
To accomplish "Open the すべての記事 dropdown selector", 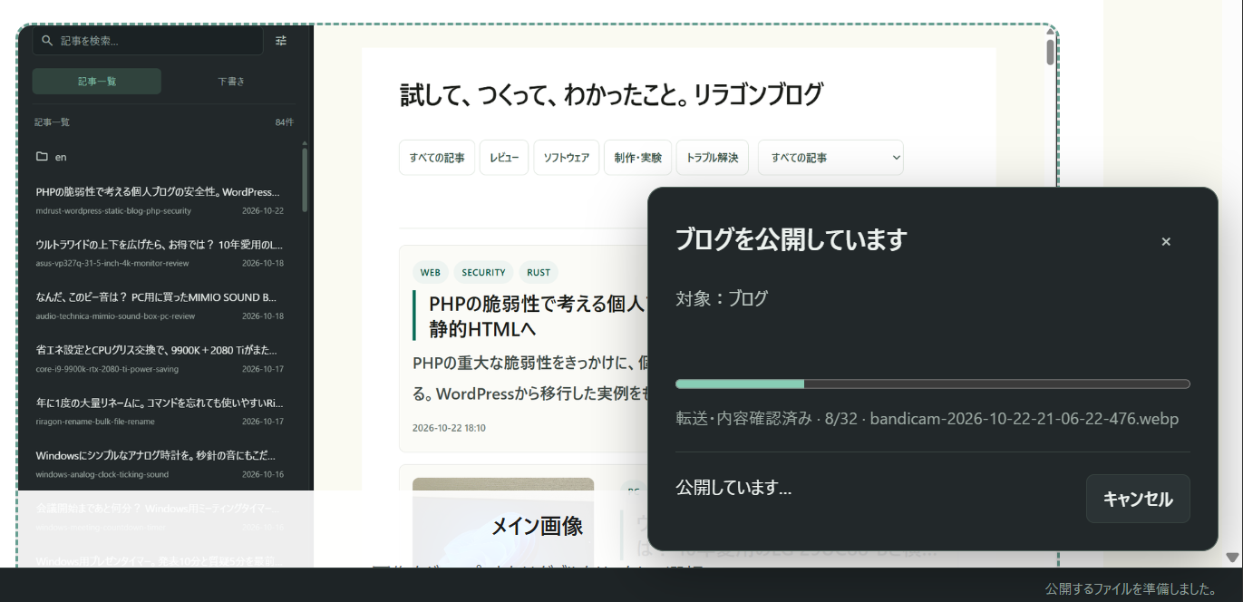I will (x=830, y=158).
